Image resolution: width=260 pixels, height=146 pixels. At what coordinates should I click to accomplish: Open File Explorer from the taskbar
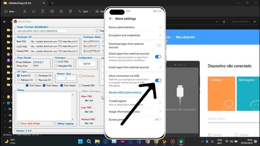pyautogui.click(x=97, y=142)
